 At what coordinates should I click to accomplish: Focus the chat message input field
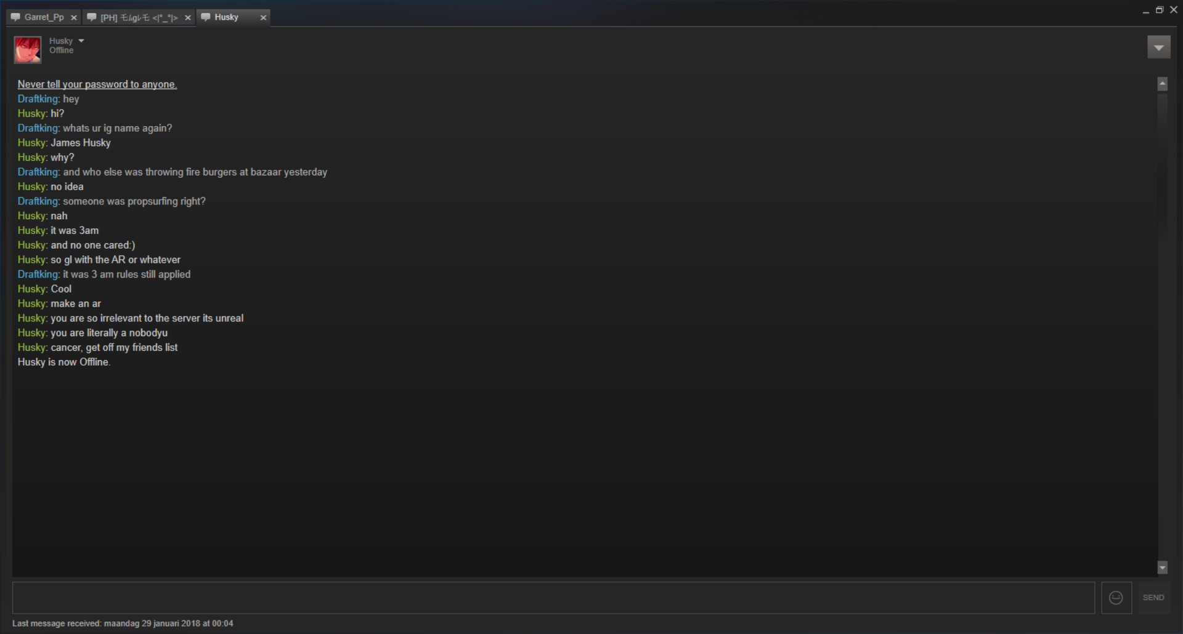coord(553,598)
